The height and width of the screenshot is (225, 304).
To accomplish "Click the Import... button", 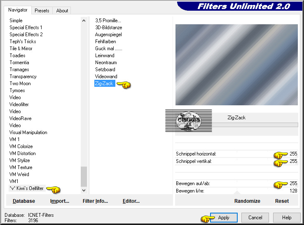I will [x=60, y=201].
